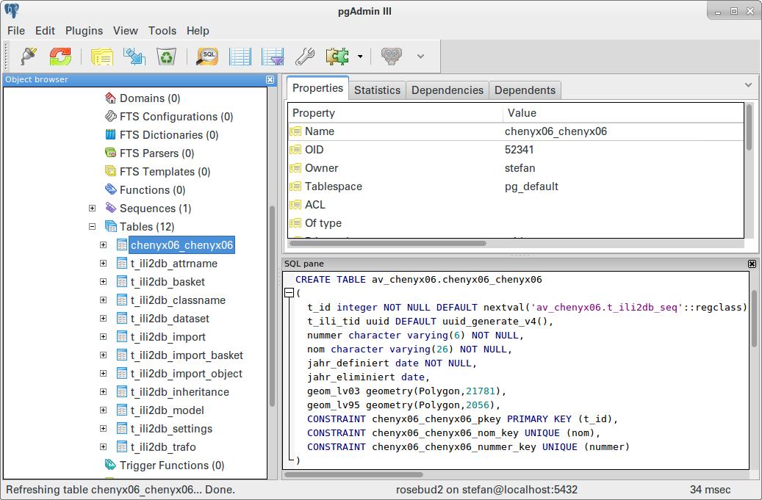Click the SQL pane horizontal scrollbar
The image size is (762, 500).
click(353, 474)
